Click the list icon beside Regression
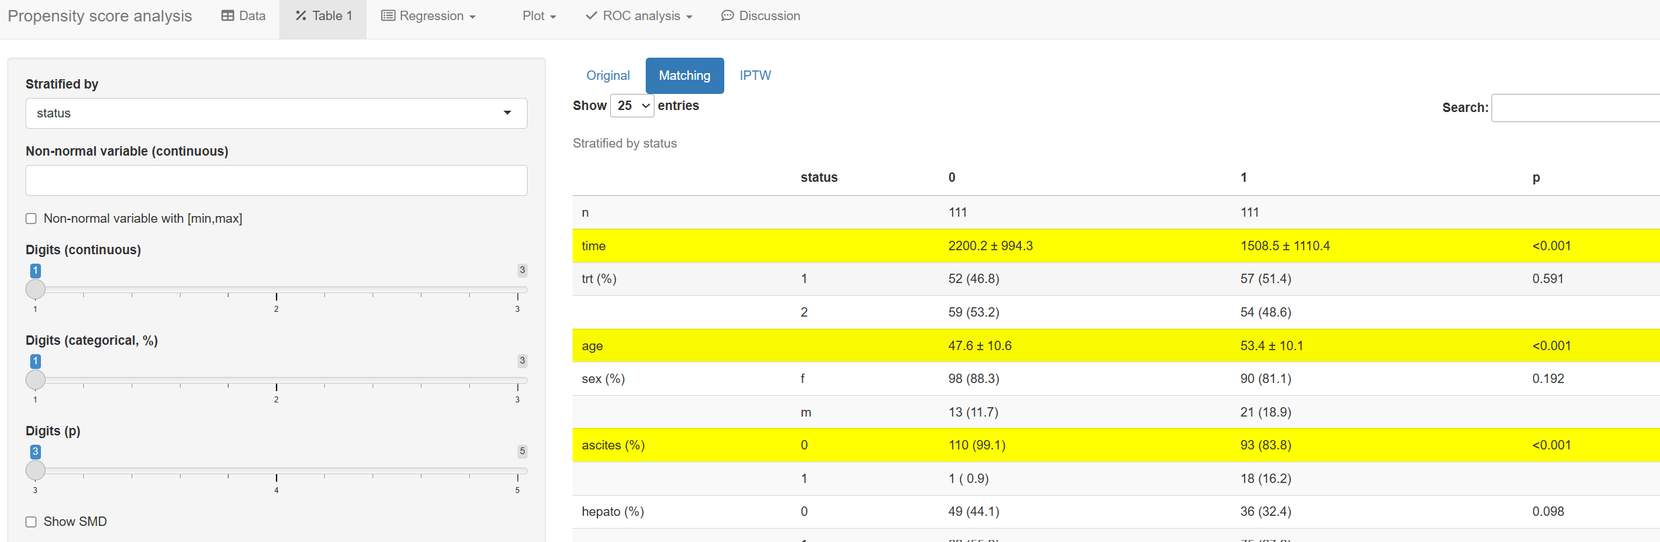This screenshot has width=1660, height=542. click(387, 16)
